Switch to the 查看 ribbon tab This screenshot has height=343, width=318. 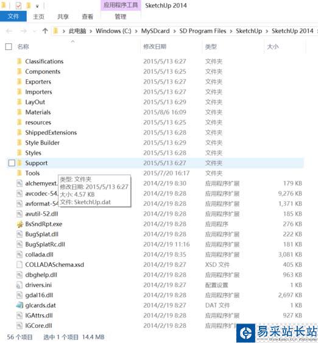(87, 16)
